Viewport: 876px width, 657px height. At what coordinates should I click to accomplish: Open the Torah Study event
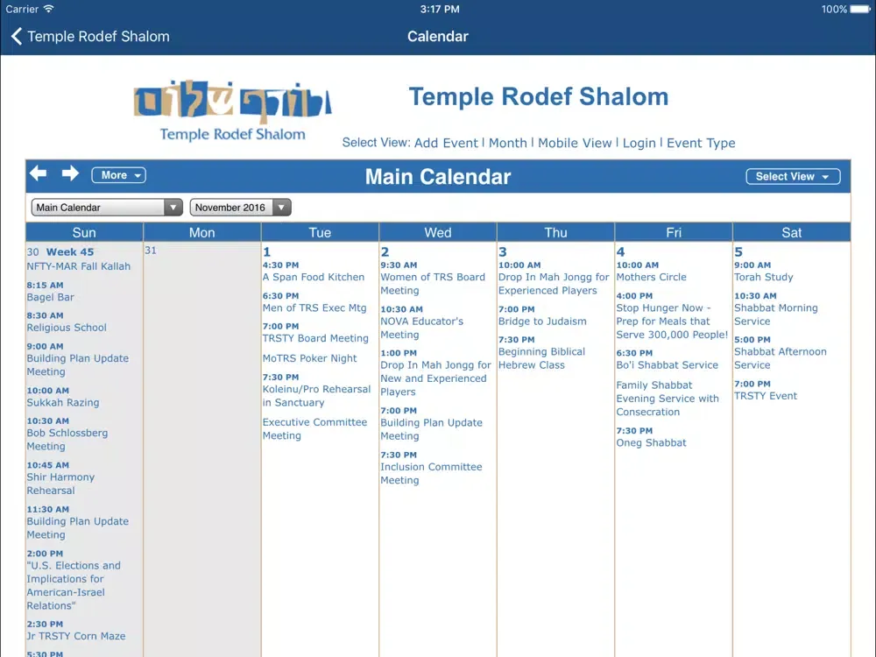(x=764, y=277)
